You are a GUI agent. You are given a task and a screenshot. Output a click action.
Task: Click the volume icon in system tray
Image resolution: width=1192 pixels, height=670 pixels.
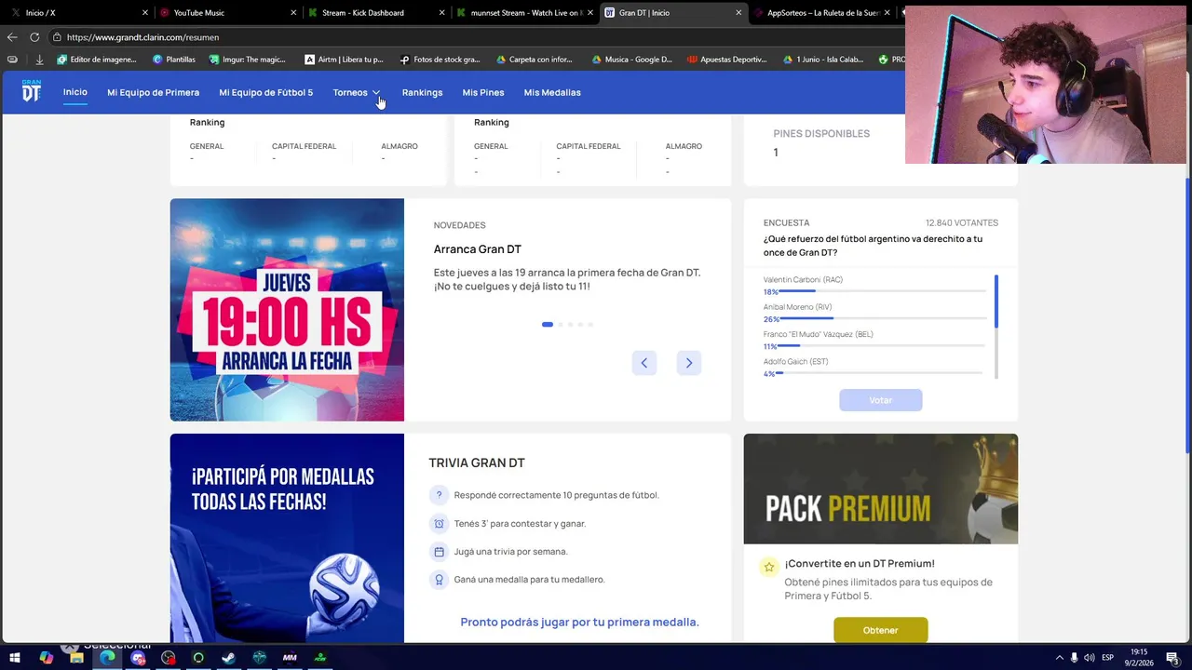point(1089,657)
